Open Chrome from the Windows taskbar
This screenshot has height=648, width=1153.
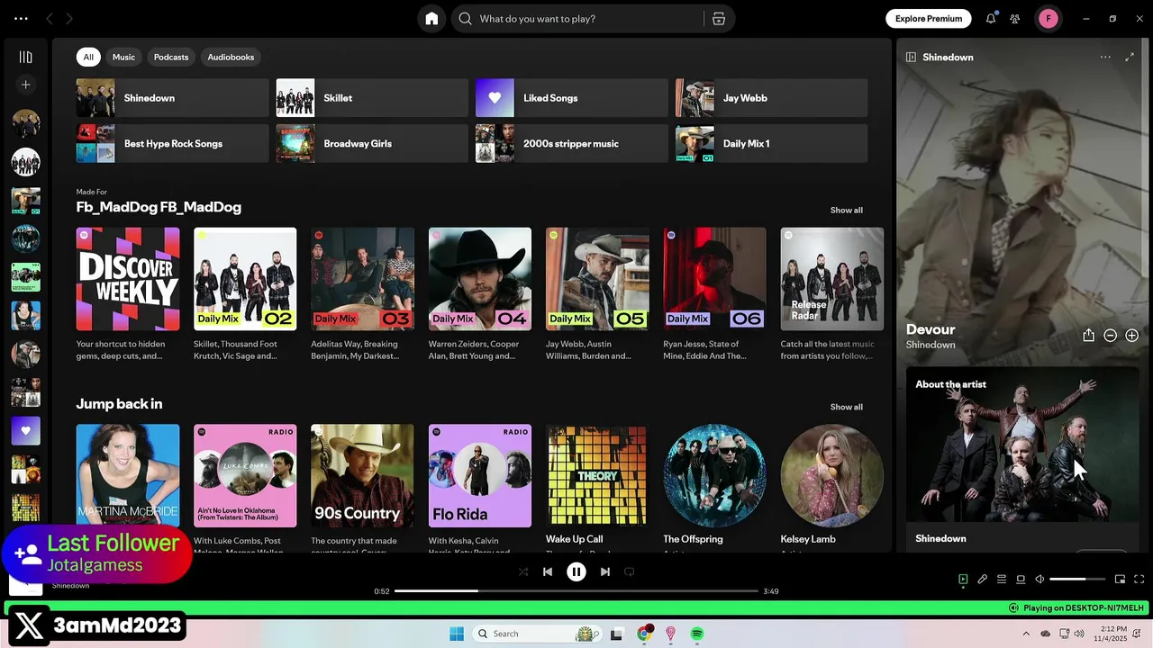click(x=644, y=634)
